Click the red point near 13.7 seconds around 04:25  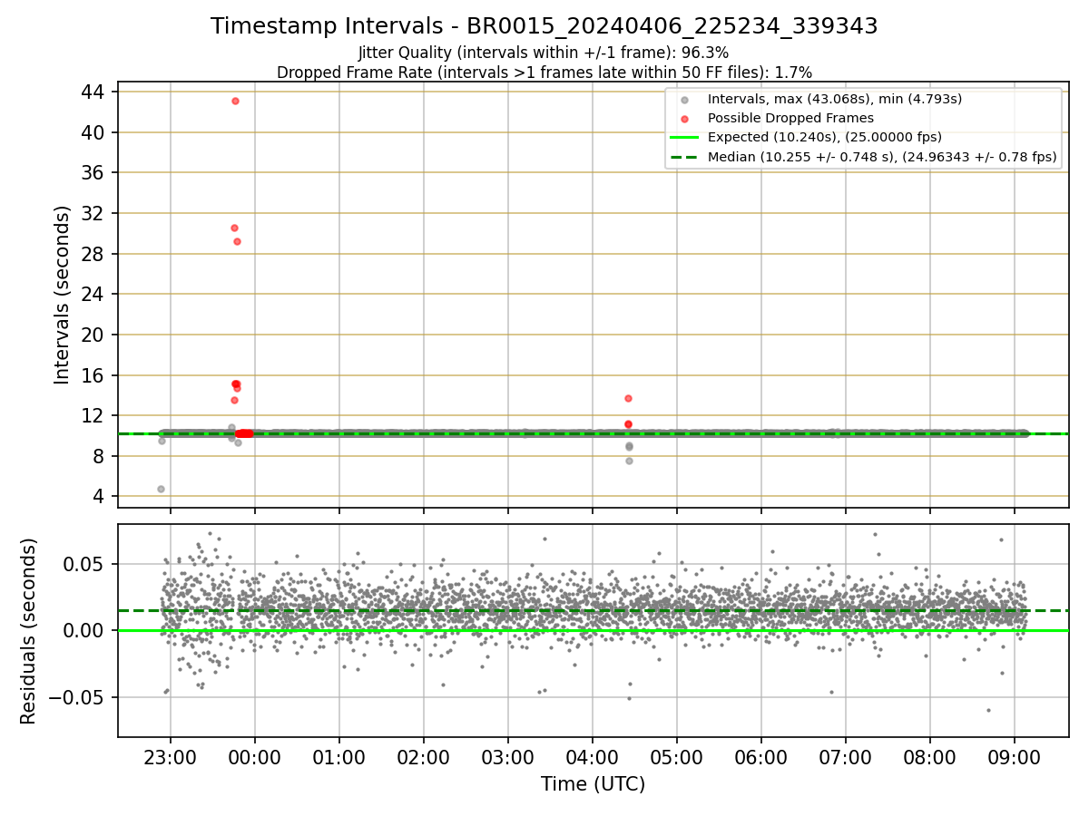(x=628, y=398)
